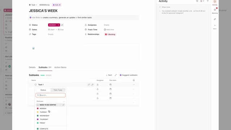Screen dimensions: 231x130
Task: Click the Ask Brain sparkle icon
Action: (x=30, y=18)
